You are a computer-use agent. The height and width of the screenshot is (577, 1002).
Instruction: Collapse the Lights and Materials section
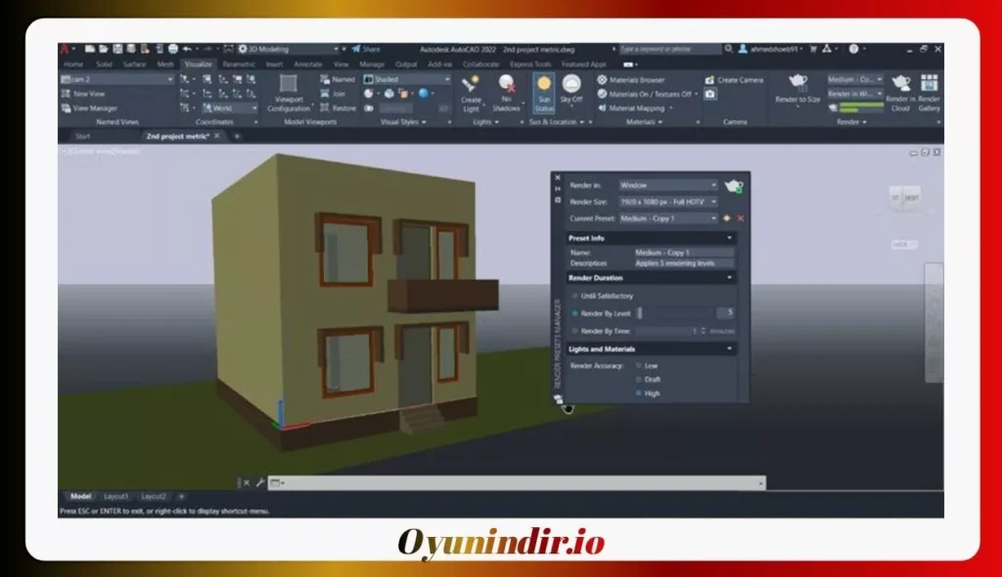(x=651, y=349)
